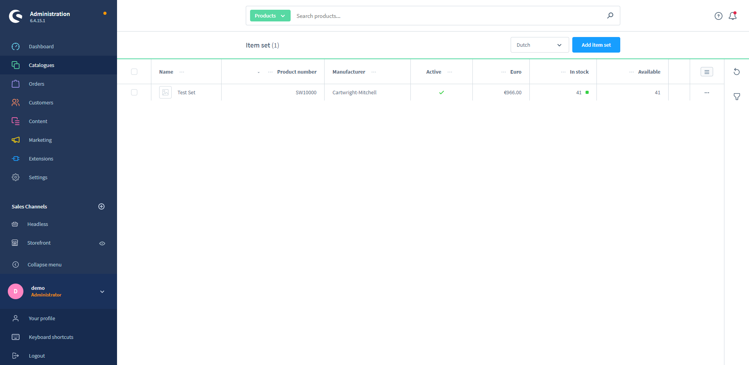Open the notifications bell
749x365 pixels.
pyautogui.click(x=733, y=16)
